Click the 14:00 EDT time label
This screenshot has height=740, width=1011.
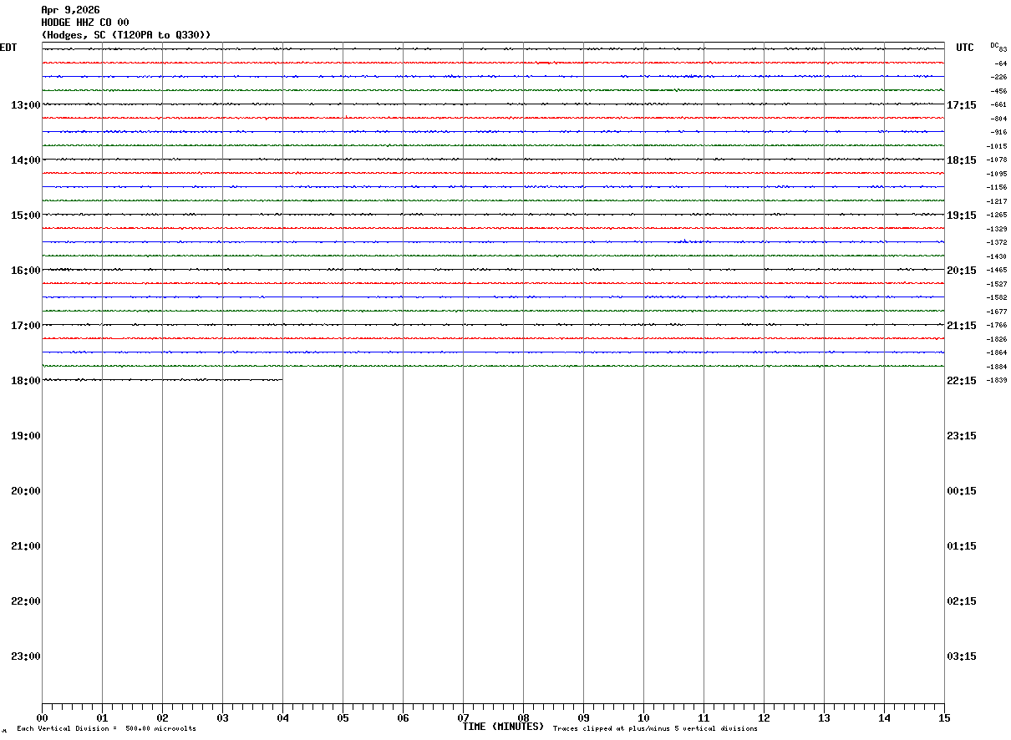click(25, 160)
